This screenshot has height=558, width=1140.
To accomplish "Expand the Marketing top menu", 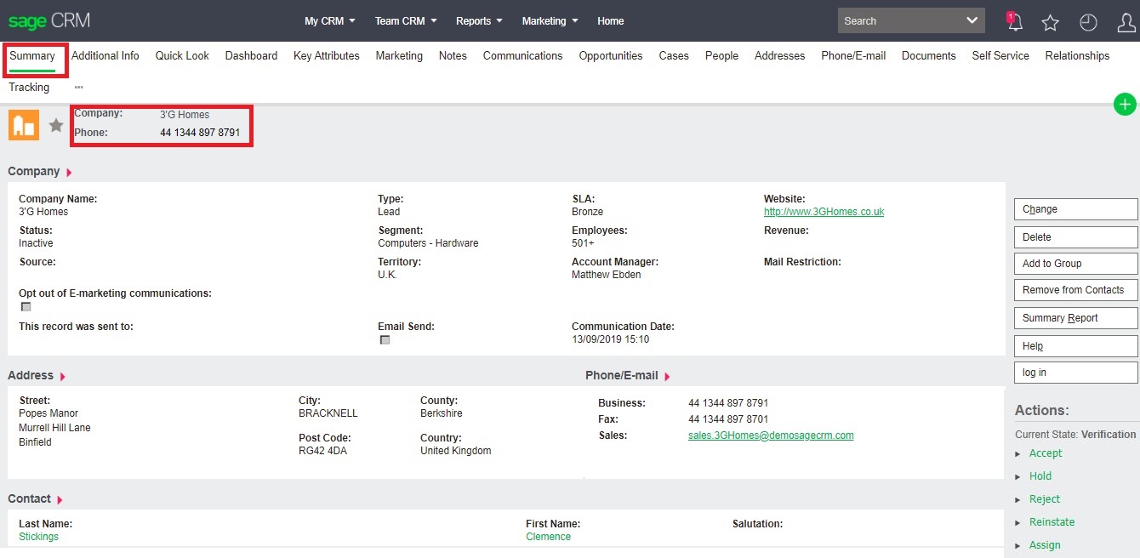I will coord(550,21).
